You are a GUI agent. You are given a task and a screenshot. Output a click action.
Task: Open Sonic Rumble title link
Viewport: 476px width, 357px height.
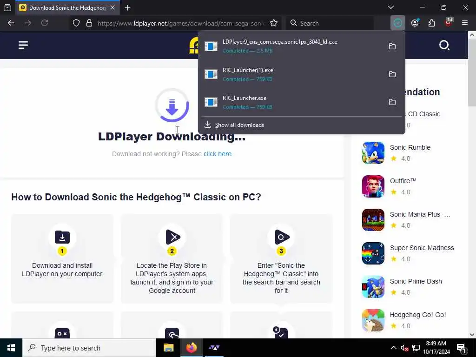[410, 147]
